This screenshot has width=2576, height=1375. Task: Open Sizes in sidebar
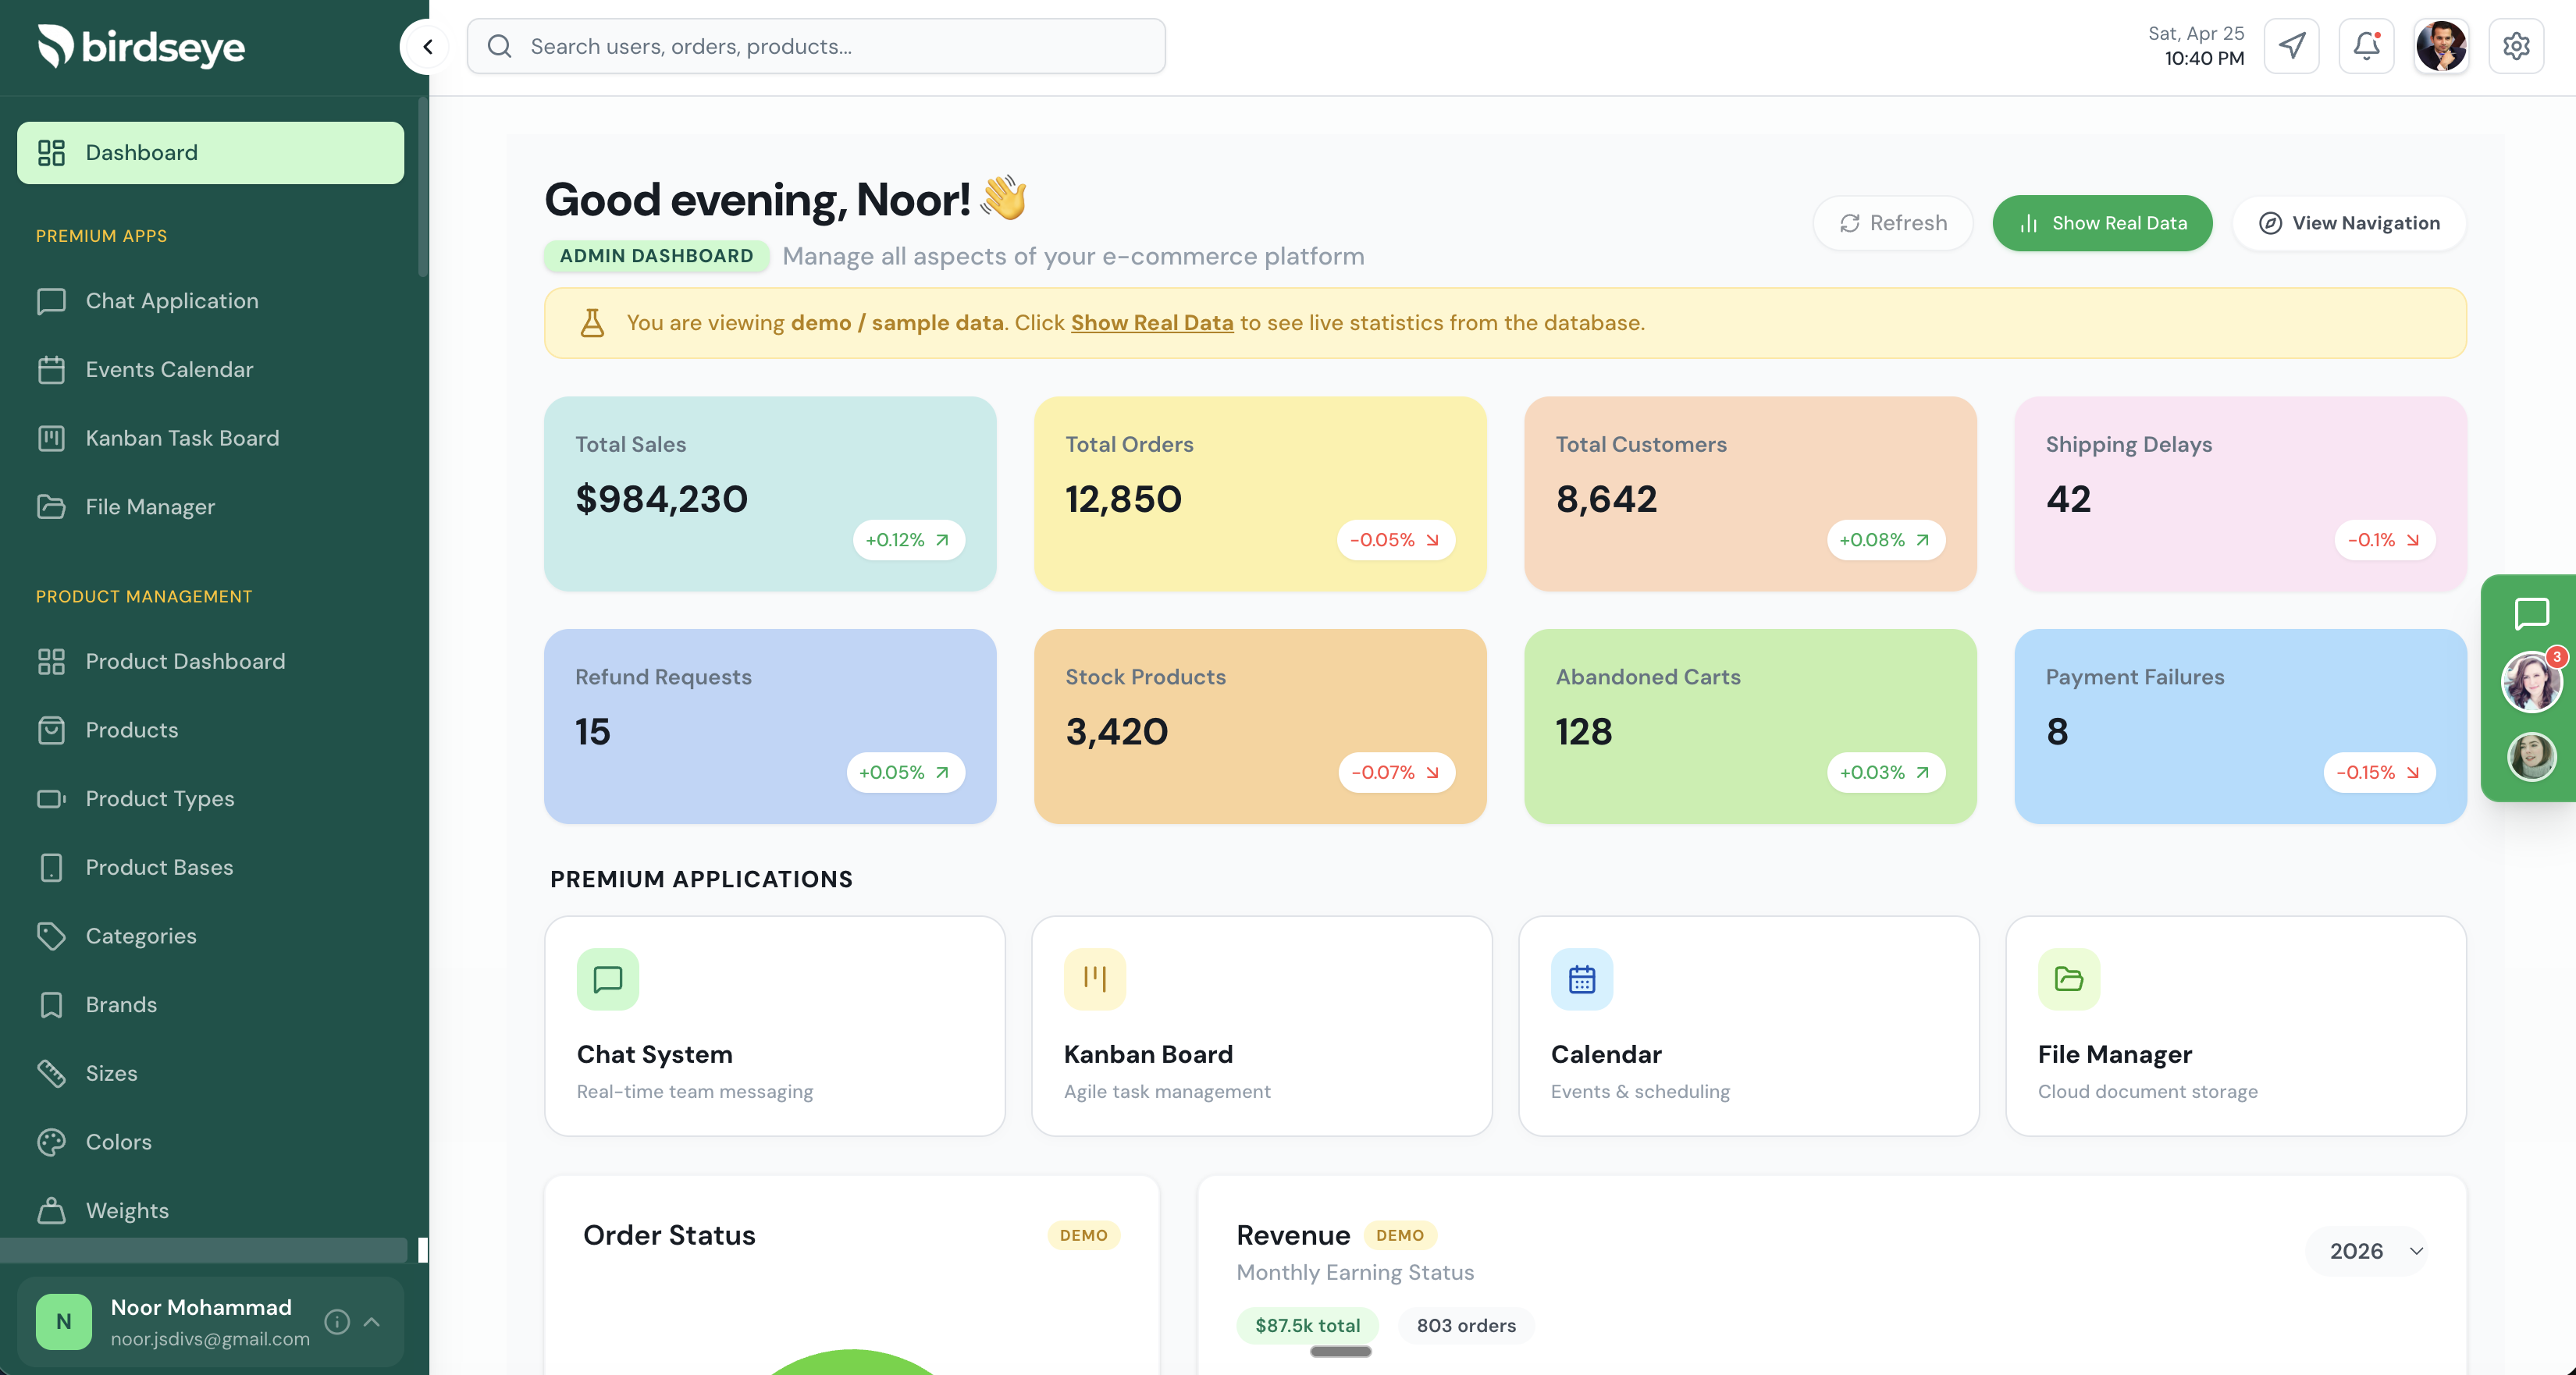coord(210,1073)
